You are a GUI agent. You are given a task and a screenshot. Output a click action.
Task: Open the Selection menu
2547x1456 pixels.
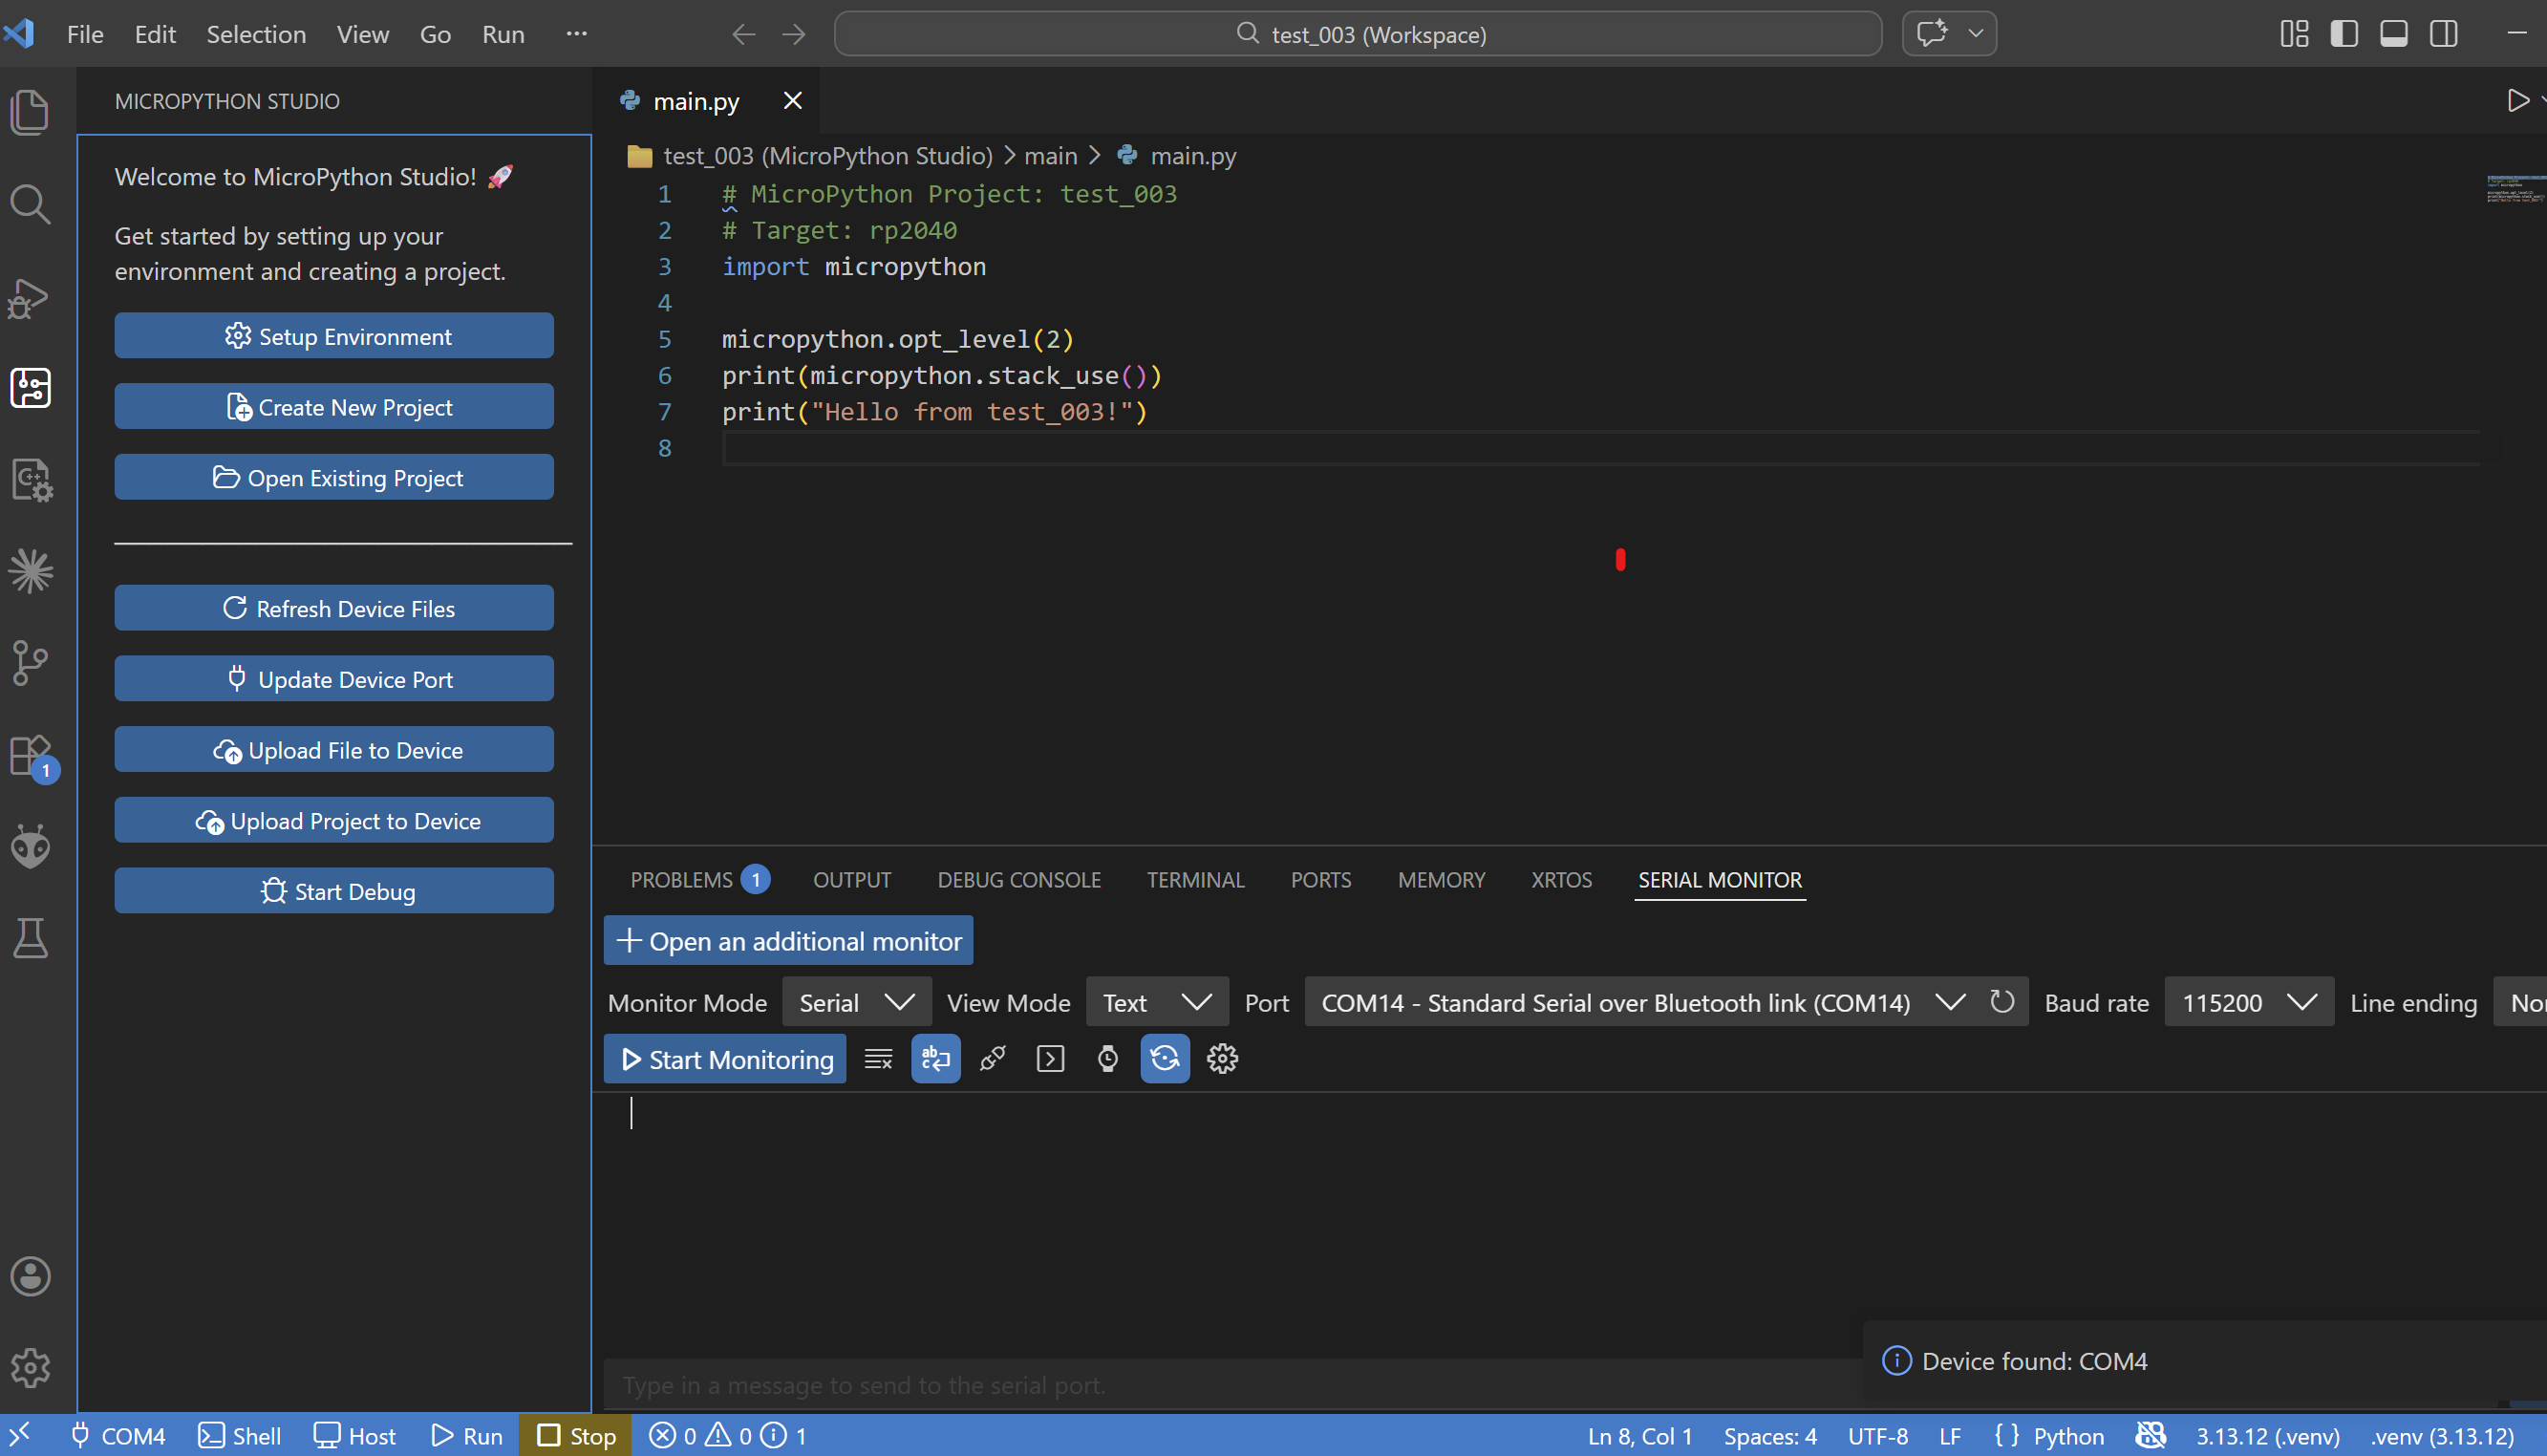[256, 34]
